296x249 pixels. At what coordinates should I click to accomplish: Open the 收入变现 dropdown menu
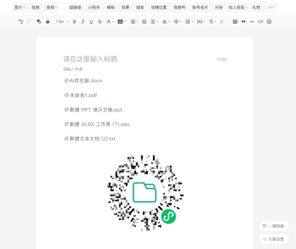[237, 7]
